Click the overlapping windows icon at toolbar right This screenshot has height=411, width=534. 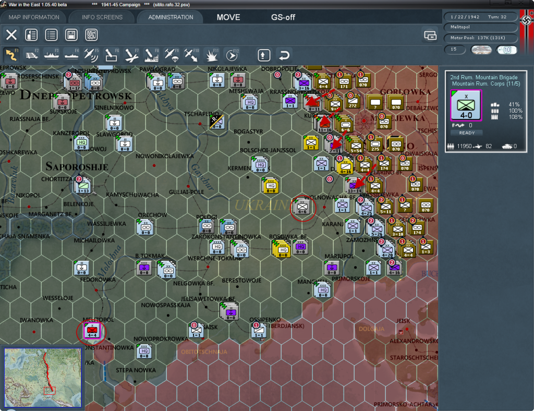(x=430, y=35)
